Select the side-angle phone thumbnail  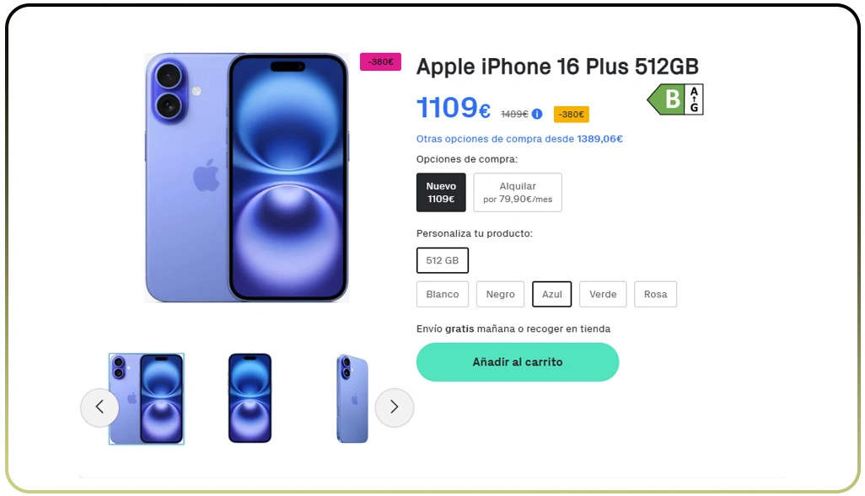tap(352, 398)
